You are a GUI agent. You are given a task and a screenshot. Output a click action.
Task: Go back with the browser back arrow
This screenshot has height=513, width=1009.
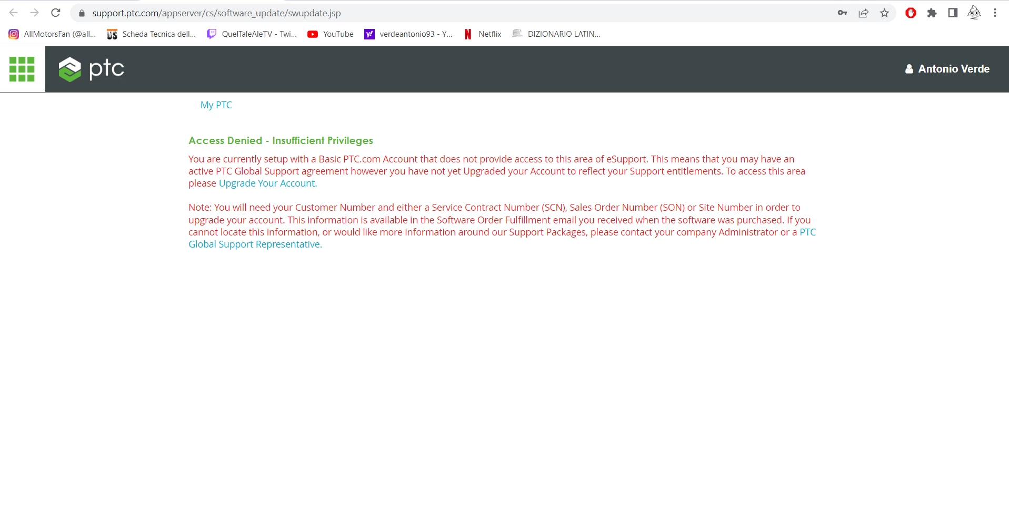(14, 13)
